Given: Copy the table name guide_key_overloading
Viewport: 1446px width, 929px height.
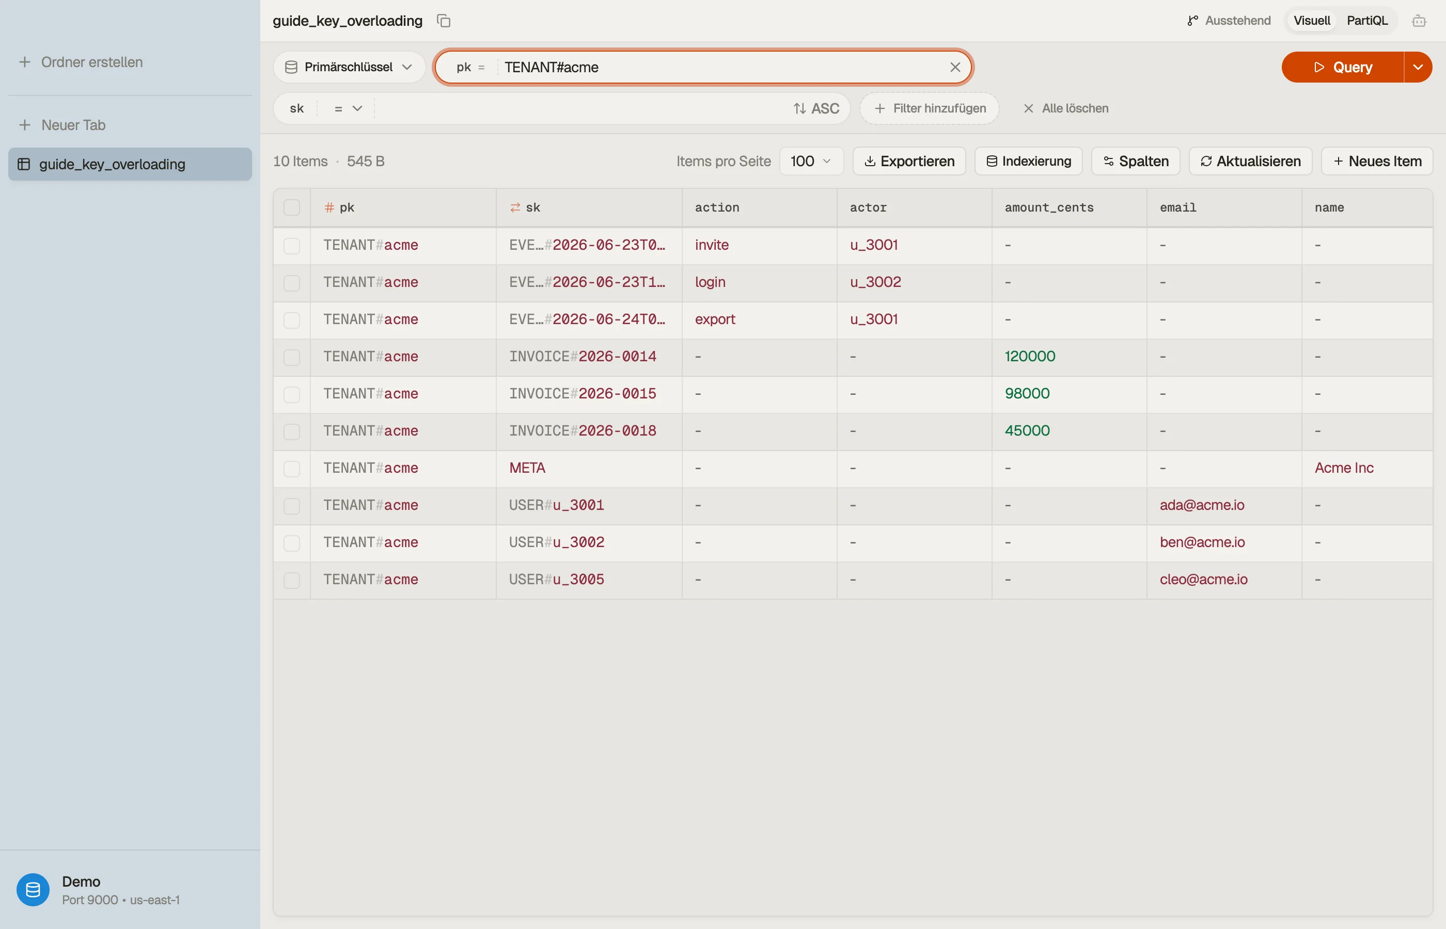Looking at the screenshot, I should tap(444, 21).
